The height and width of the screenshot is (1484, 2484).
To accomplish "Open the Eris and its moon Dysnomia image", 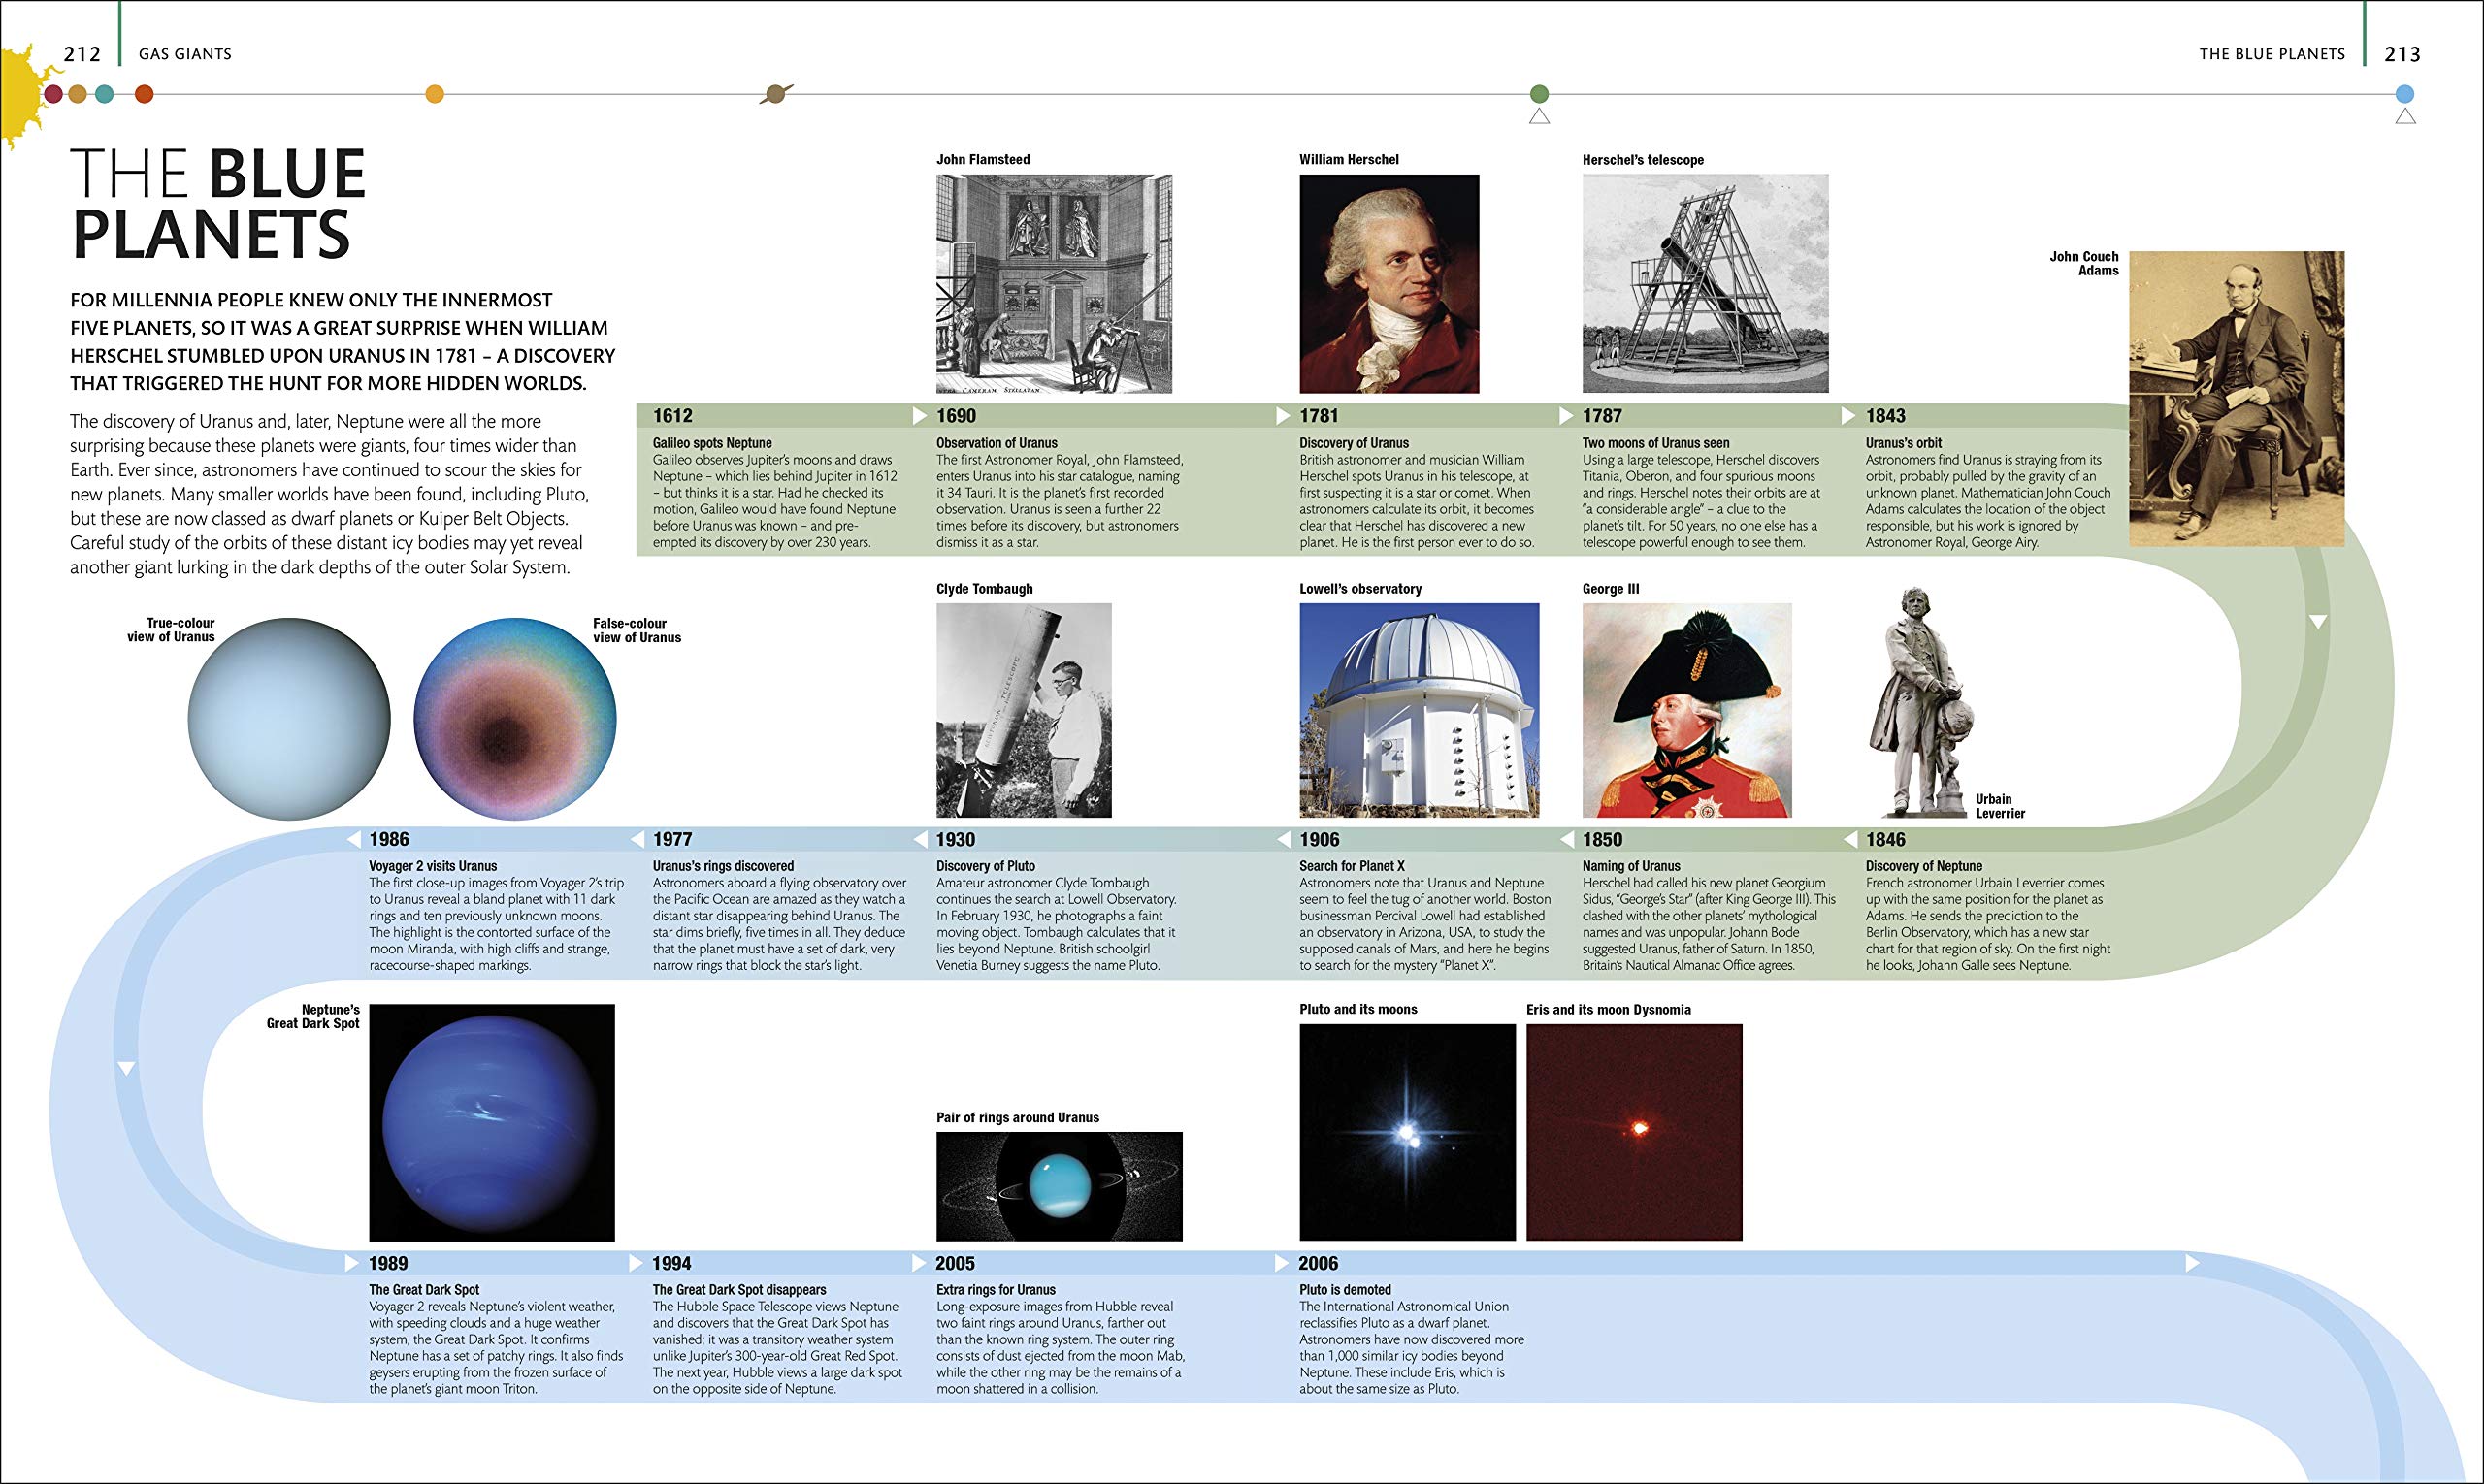I will click(x=1634, y=1132).
